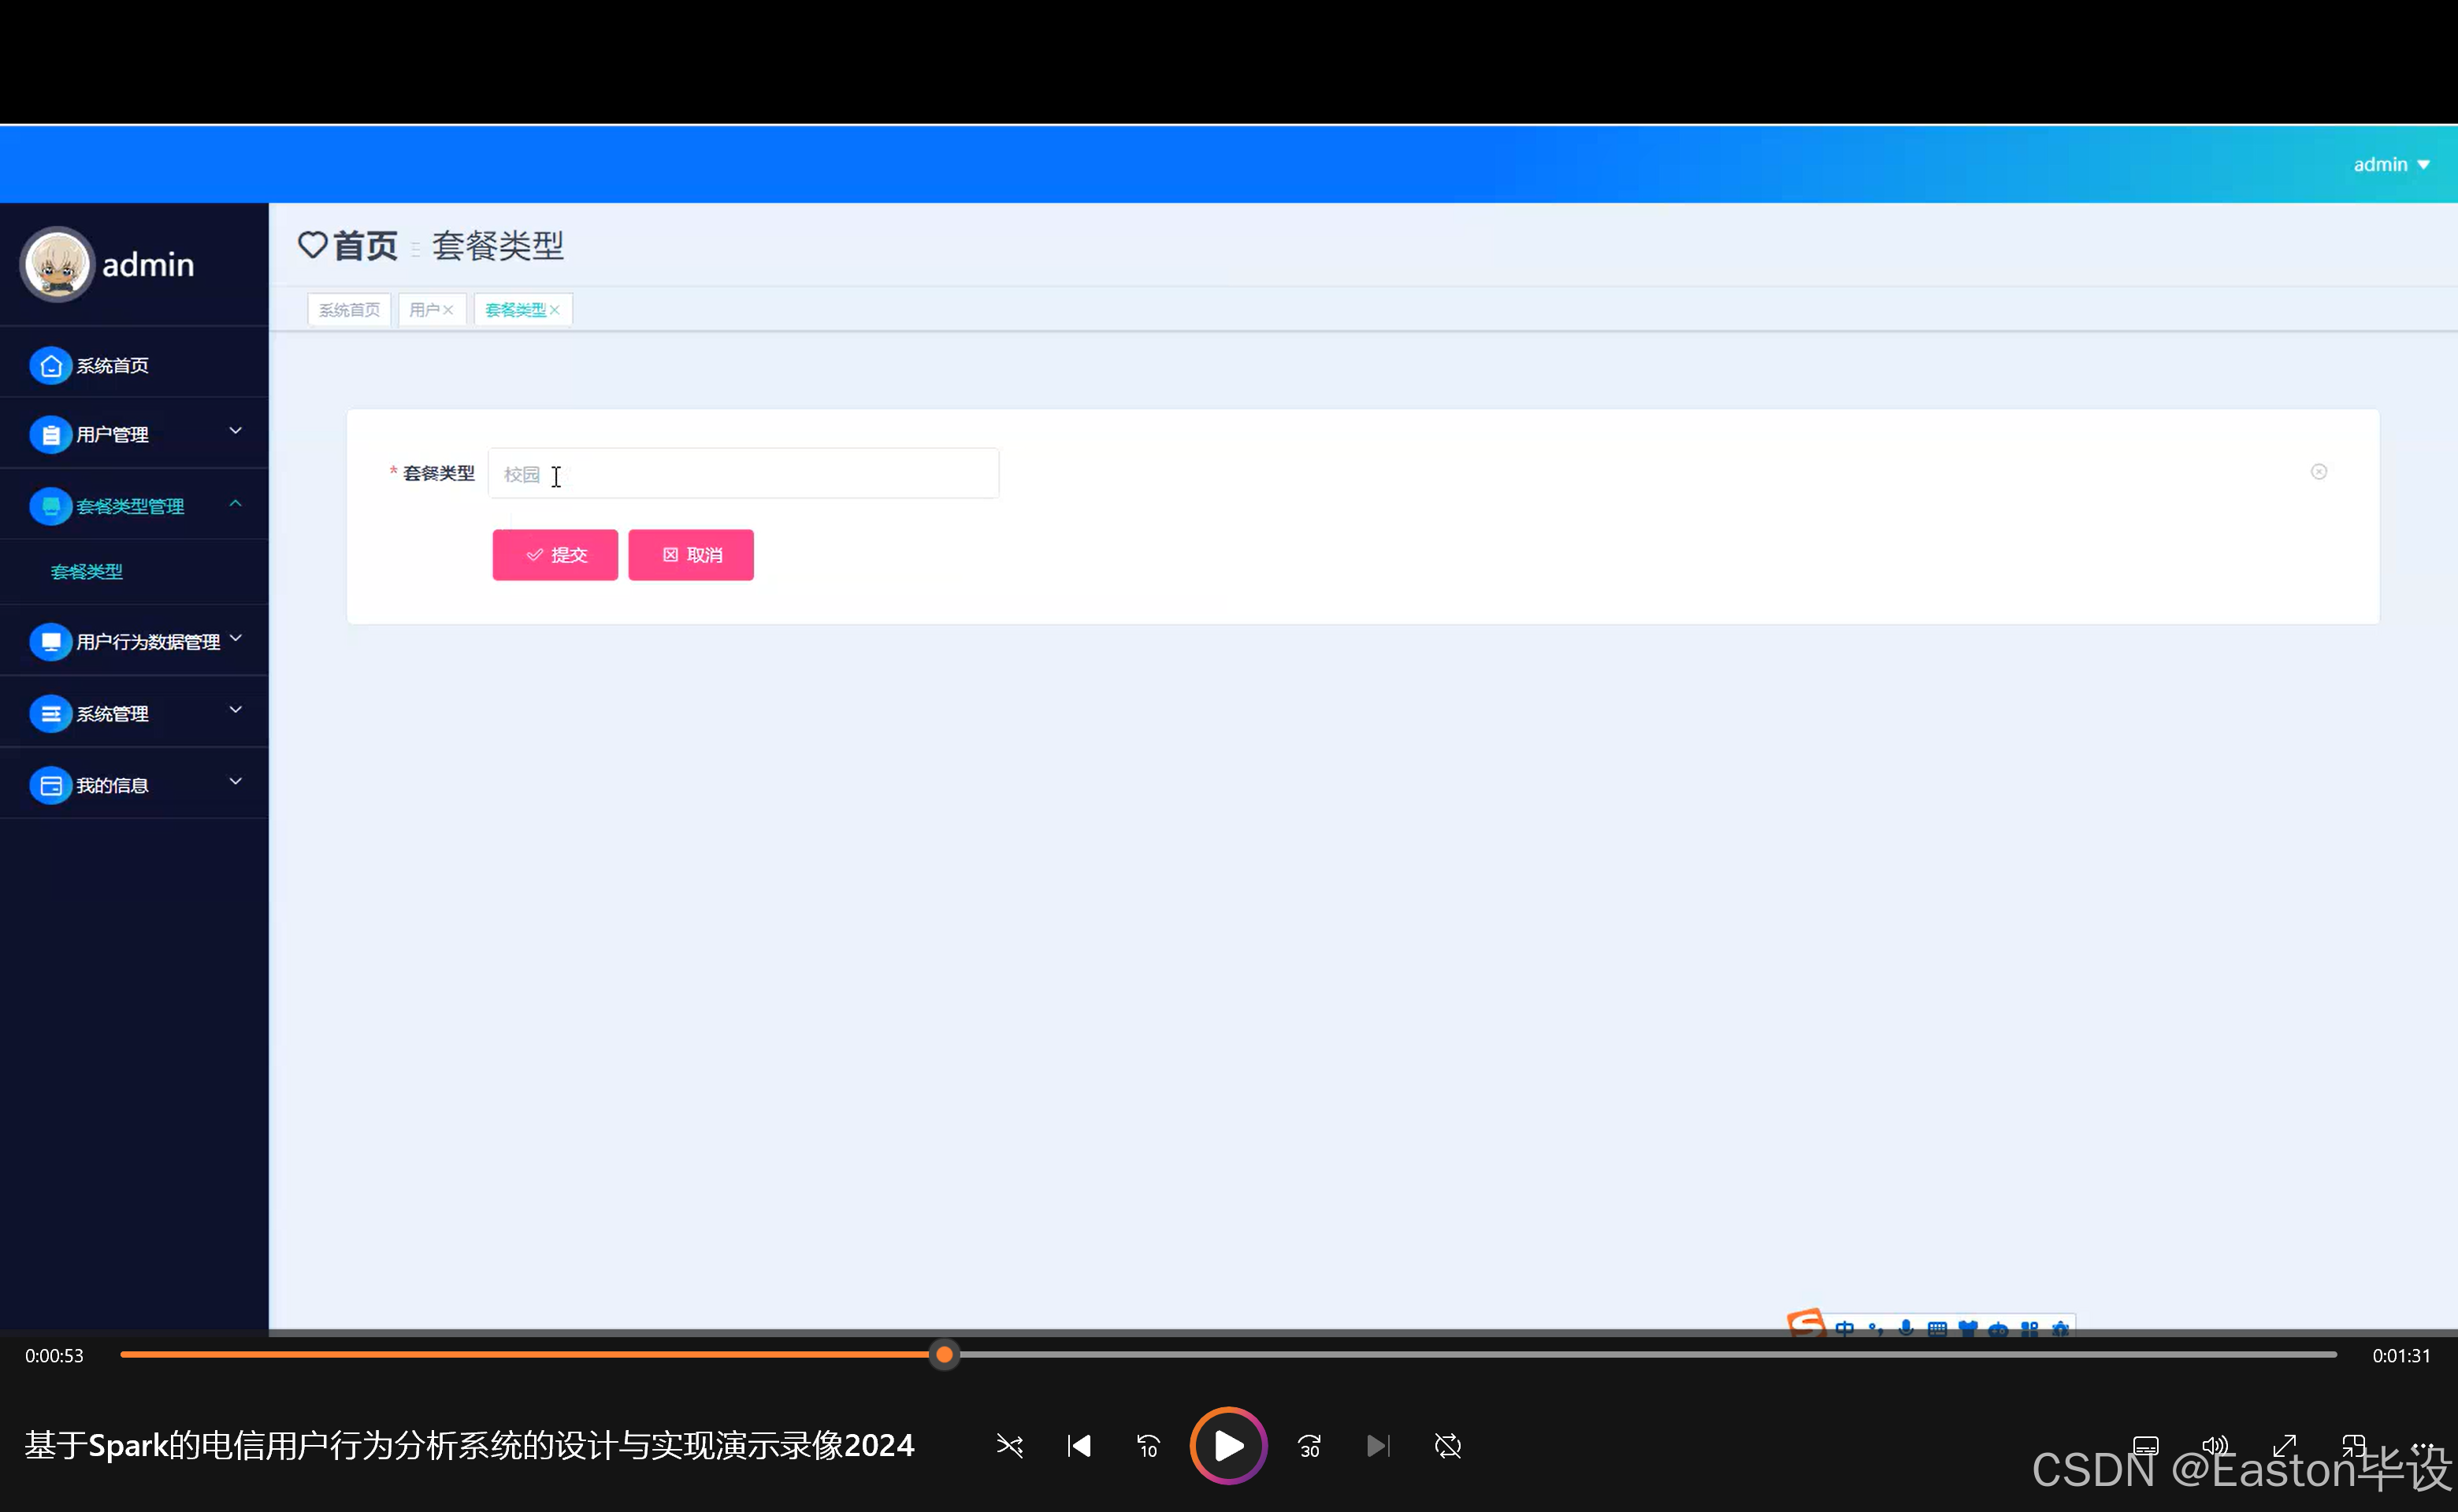
Task: Click the 套餐类型管理 sidebar icon
Action: click(x=51, y=506)
